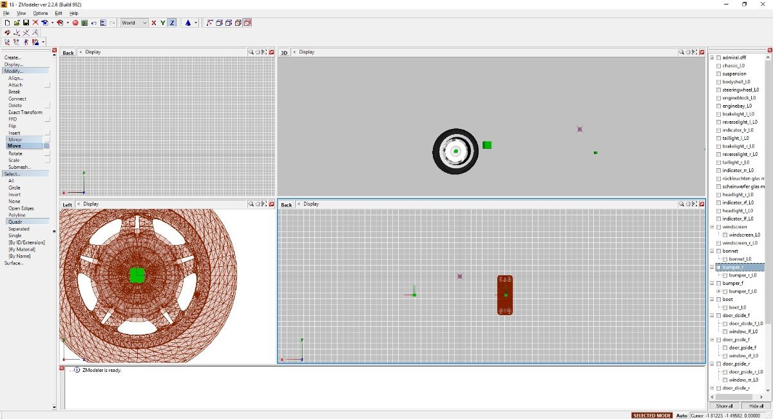Toggle the enginebay_L0 checkbox
The image size is (773, 419).
click(x=718, y=106)
